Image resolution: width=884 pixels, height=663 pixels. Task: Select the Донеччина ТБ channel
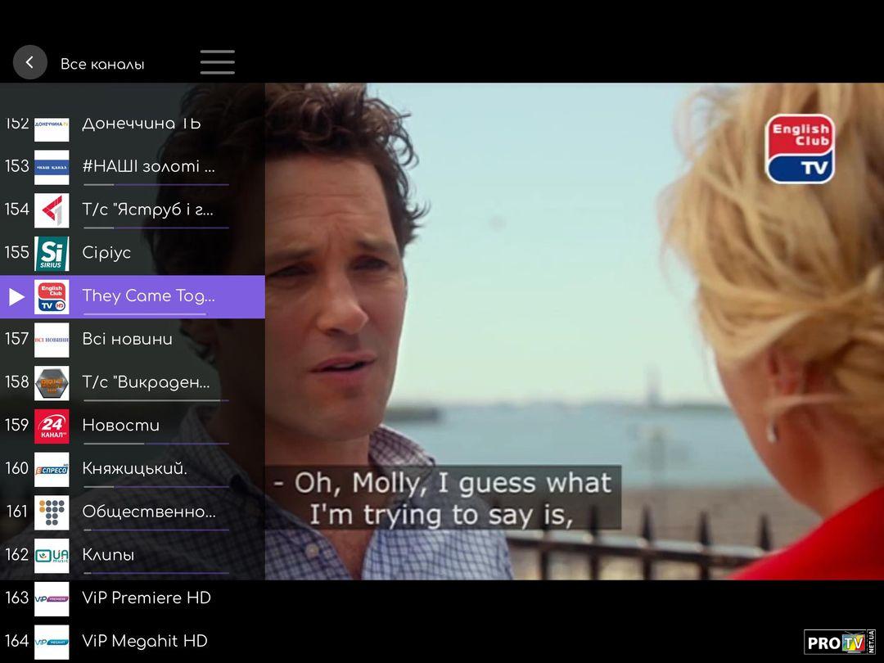click(141, 124)
